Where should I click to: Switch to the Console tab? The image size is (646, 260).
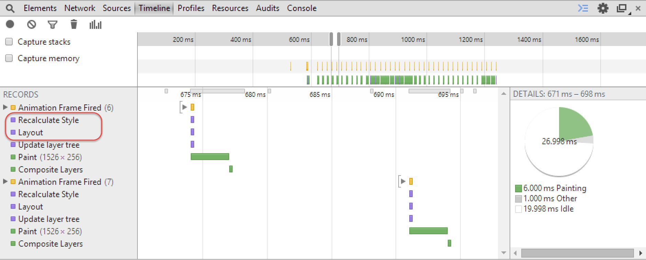point(302,8)
